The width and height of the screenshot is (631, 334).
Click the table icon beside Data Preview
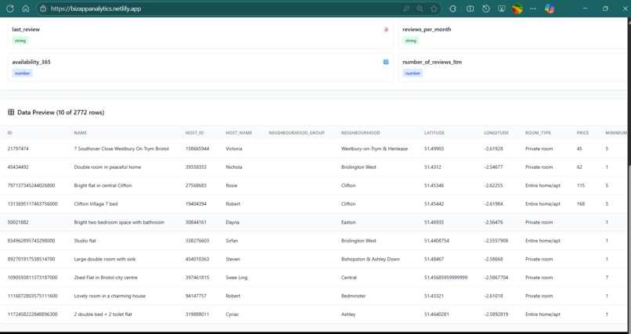[x=11, y=113]
